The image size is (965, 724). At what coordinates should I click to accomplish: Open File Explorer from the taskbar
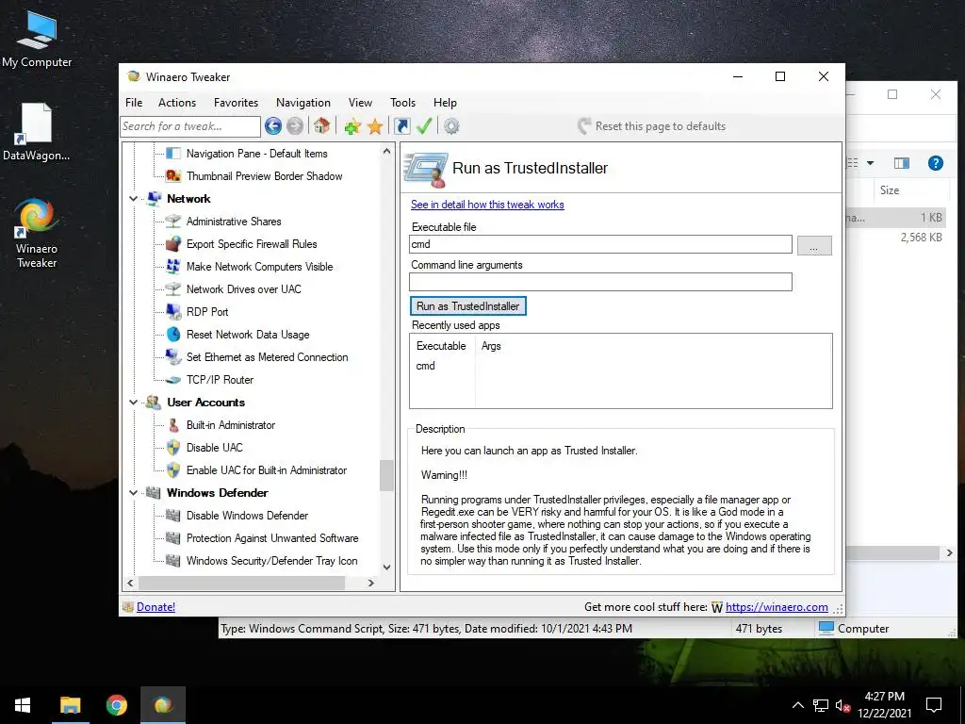coord(70,705)
